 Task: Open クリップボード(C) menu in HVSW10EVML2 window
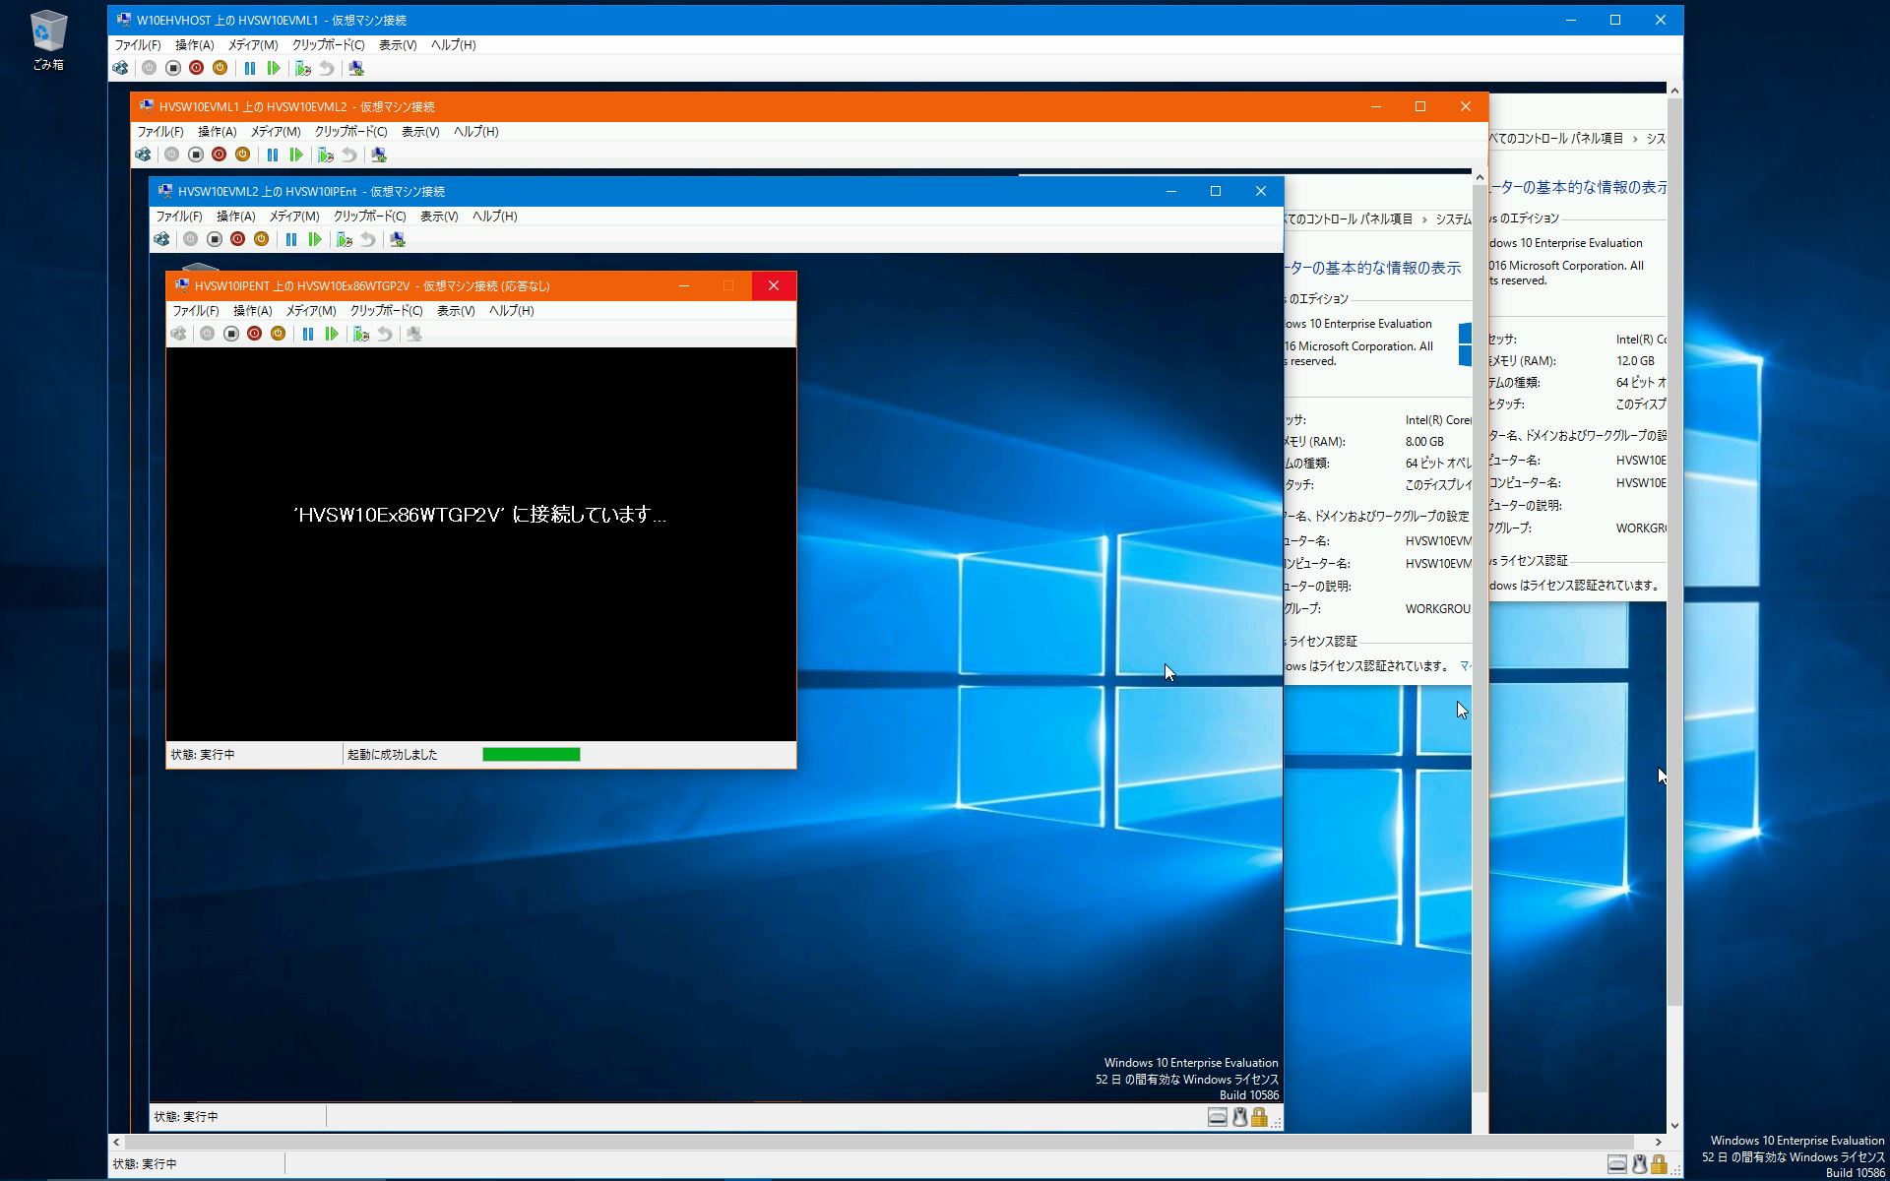click(351, 131)
